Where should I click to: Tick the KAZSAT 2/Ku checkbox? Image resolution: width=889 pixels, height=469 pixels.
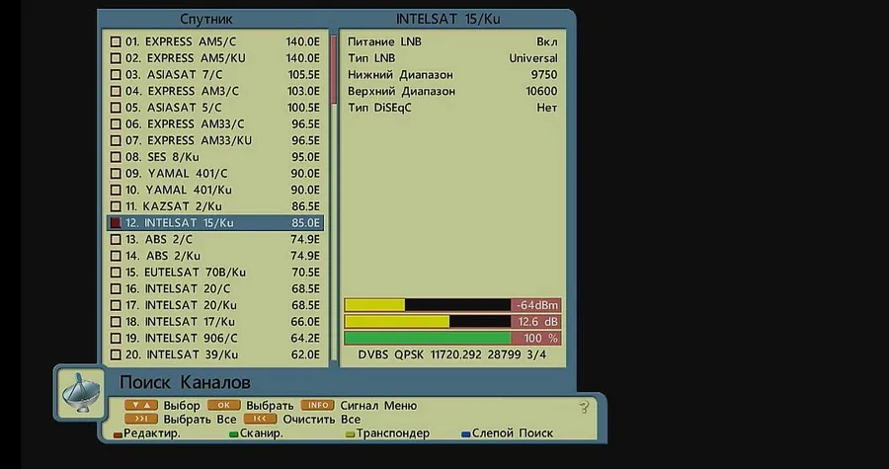[116, 206]
